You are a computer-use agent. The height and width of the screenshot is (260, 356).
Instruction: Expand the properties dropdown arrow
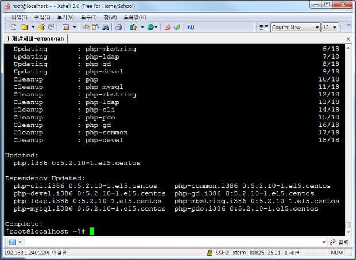[75, 27]
